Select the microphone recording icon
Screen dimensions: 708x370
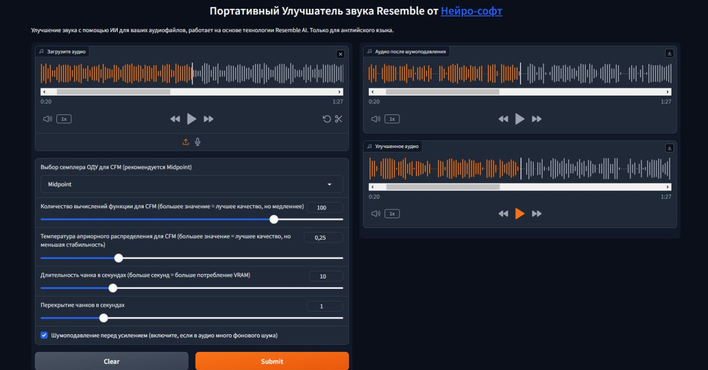coord(198,142)
